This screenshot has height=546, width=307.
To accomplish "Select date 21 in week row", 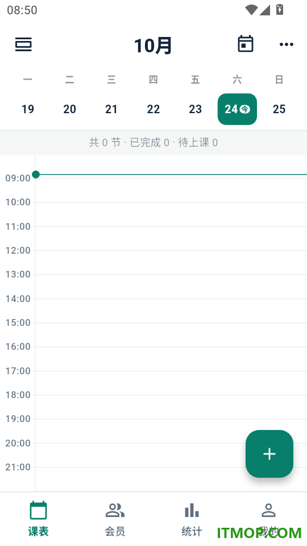I will point(111,109).
